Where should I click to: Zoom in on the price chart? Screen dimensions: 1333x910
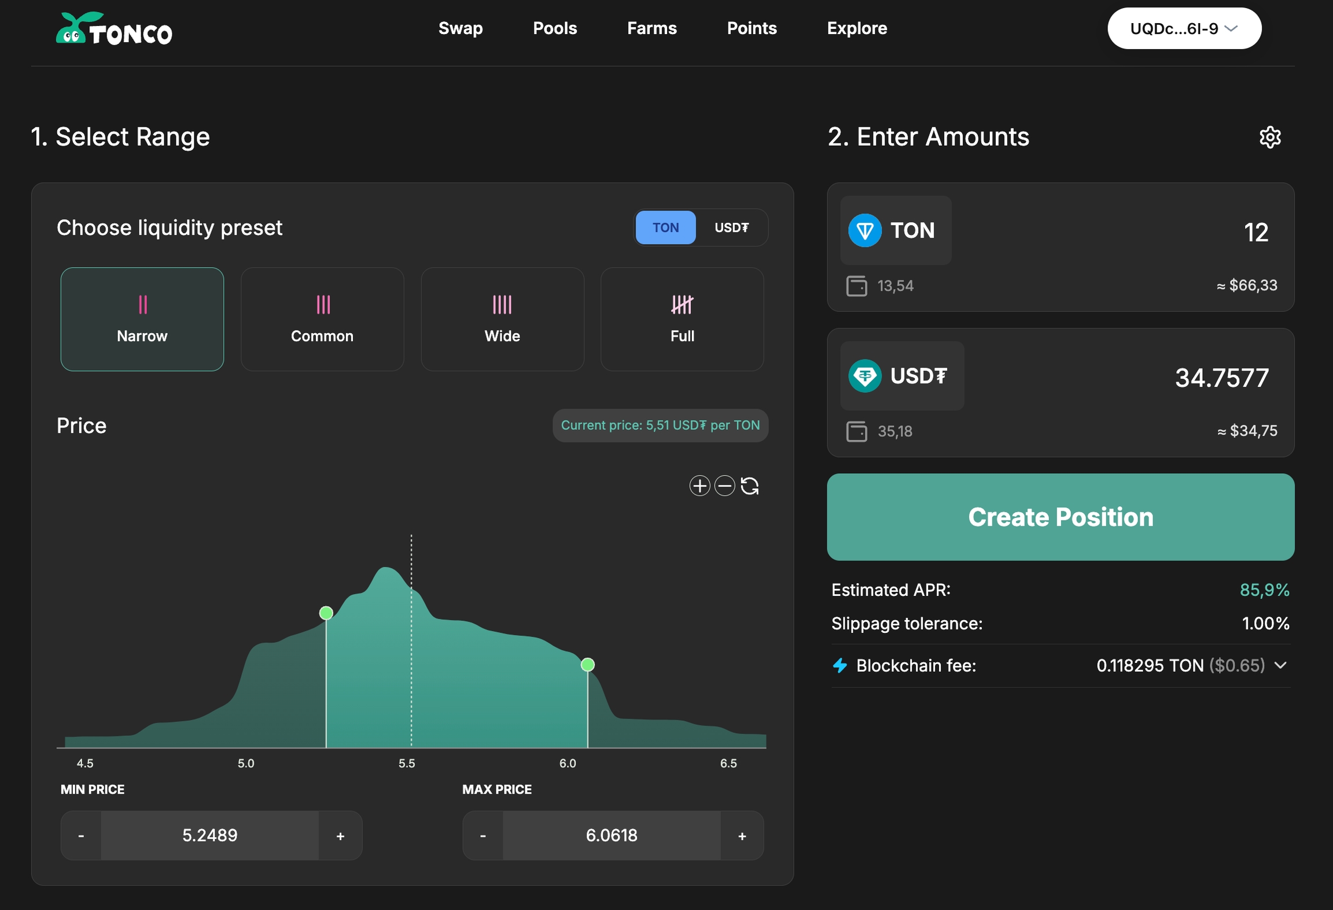699,485
